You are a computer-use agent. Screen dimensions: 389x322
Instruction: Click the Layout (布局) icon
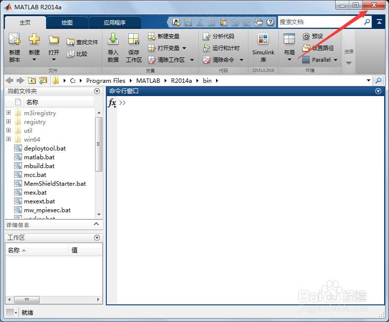[289, 39]
